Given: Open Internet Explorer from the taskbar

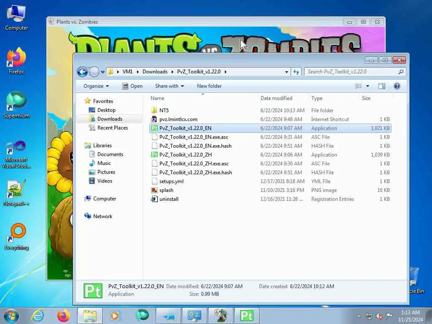Looking at the screenshot, I should click(x=38, y=316).
